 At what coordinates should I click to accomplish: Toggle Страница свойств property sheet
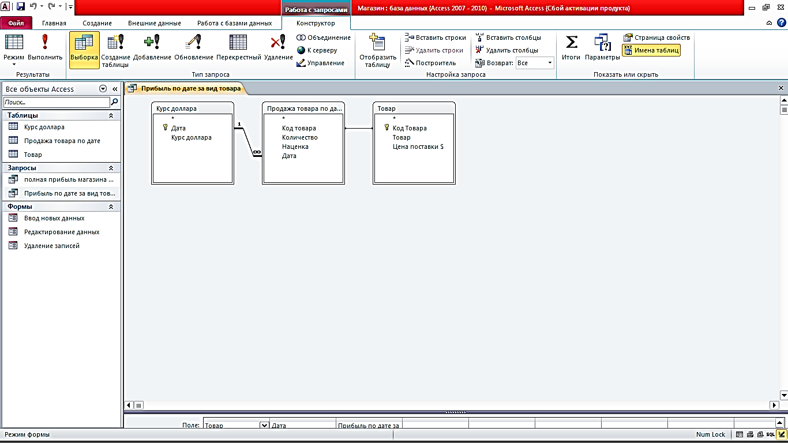coord(656,37)
